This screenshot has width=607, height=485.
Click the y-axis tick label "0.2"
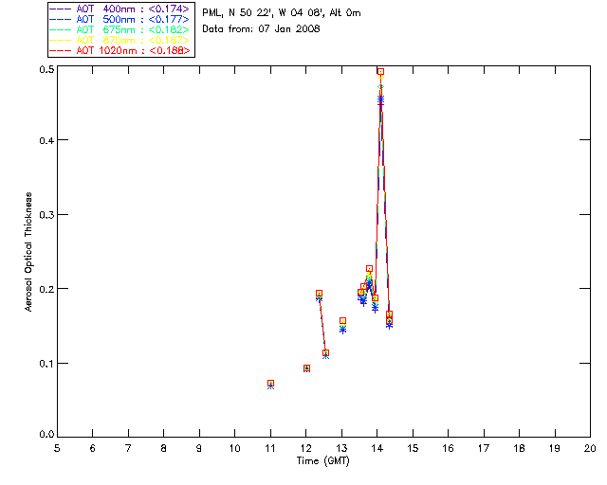[x=46, y=289]
